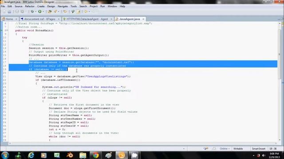
Task: Click the highlighted lightning toolbar icon
Action: tap(79, 12)
